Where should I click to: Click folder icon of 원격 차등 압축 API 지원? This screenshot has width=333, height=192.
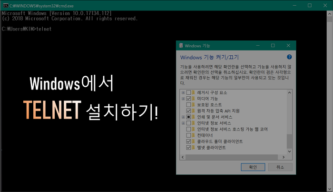194,111
